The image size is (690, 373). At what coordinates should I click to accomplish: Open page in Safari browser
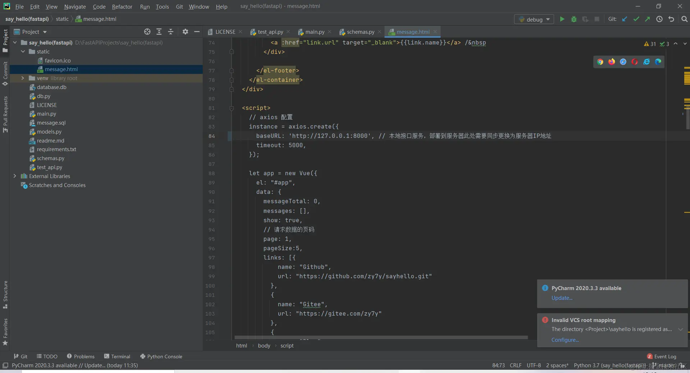pos(623,62)
